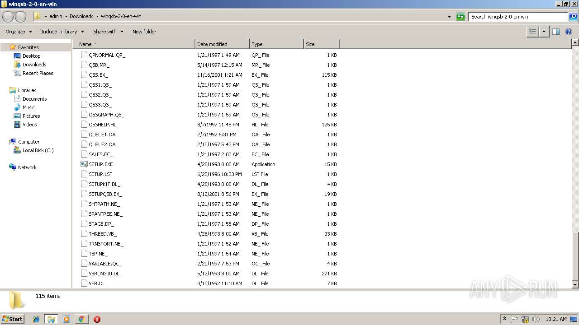Click the vertical scrollbar up arrow
The image size is (579, 325).
[x=575, y=42]
